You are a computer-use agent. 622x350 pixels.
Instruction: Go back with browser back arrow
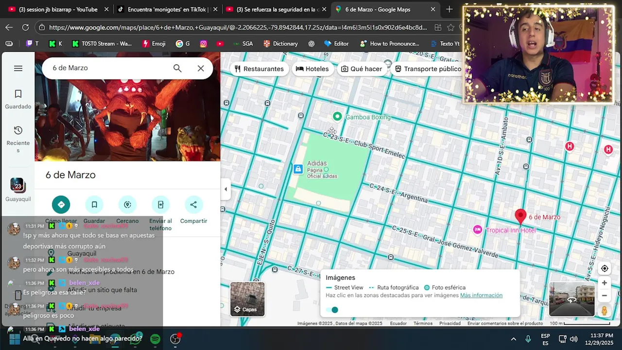(9, 28)
